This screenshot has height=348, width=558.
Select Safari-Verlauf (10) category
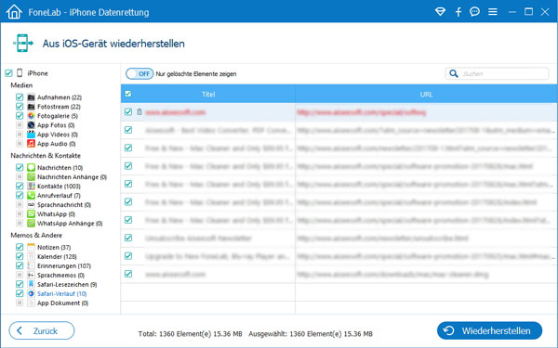[x=61, y=293]
